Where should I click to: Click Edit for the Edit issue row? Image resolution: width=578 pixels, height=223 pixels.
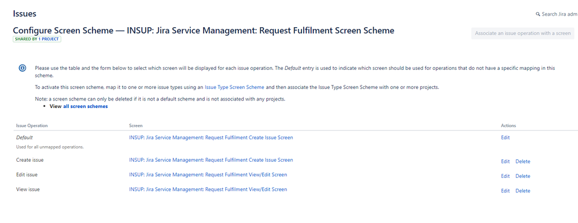click(x=505, y=176)
